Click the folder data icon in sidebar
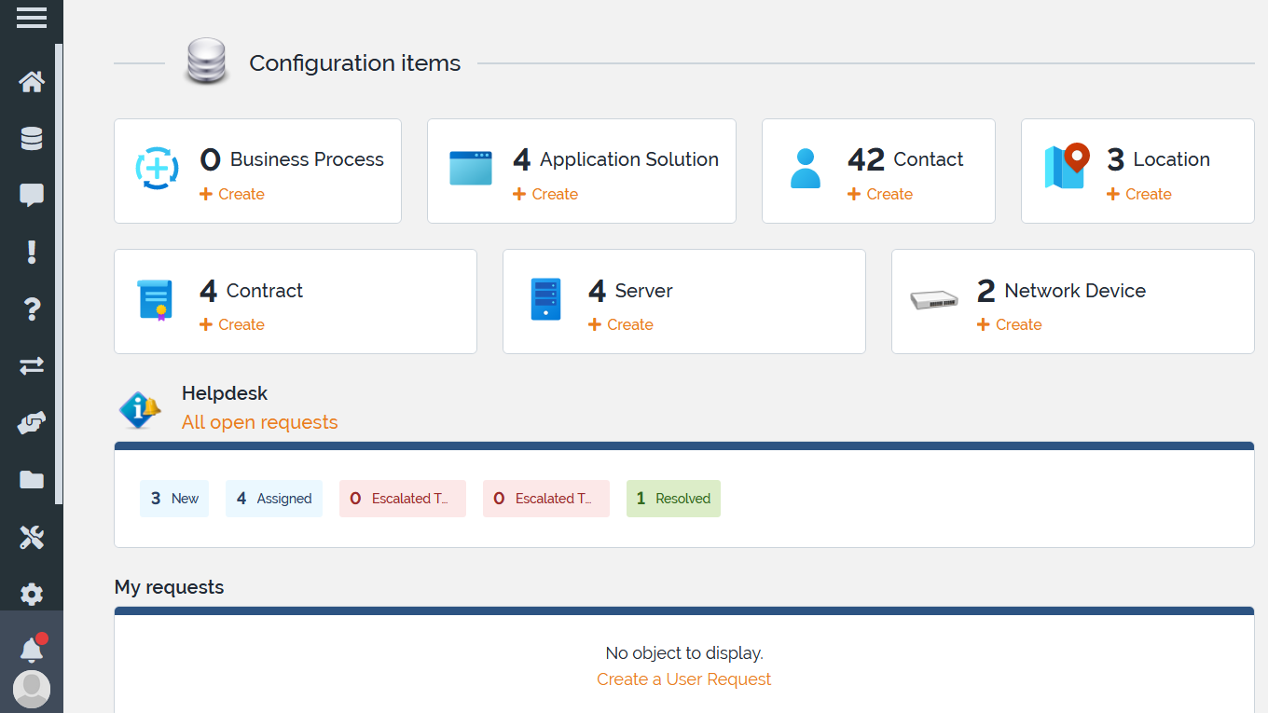1268x713 pixels. pos(31,479)
